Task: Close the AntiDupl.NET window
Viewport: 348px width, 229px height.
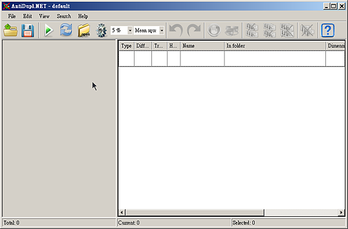Action: [342, 6]
